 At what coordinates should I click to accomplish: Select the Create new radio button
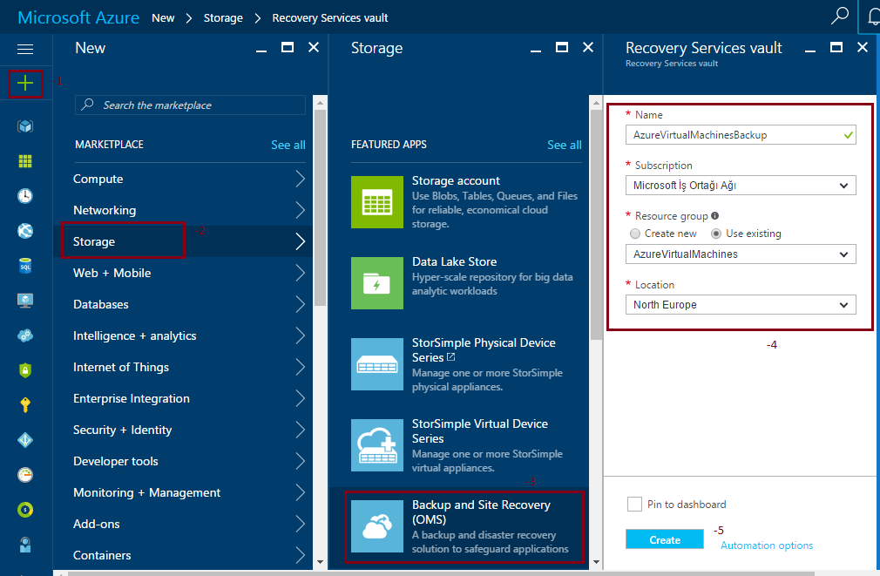(x=635, y=234)
